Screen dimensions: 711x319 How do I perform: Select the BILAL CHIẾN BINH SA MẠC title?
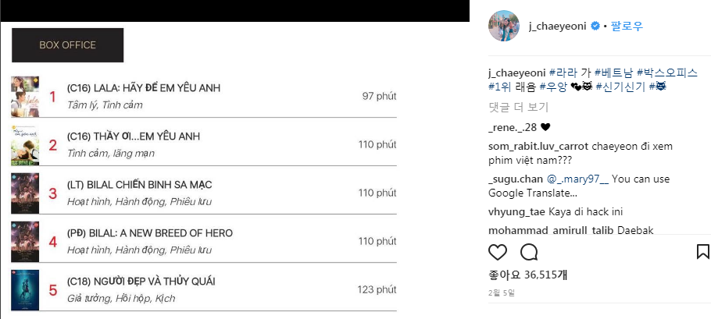(x=139, y=185)
